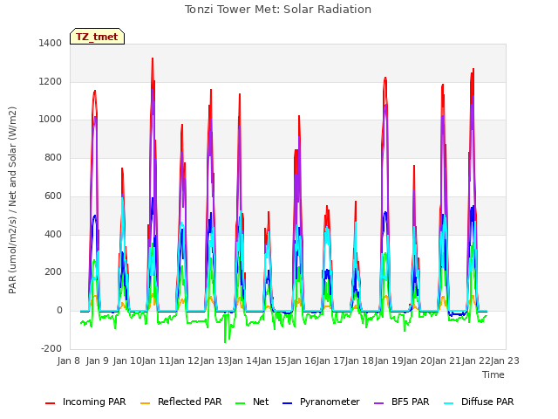Click the Net legend label
The width and height of the screenshot is (558, 419).
(x=261, y=402)
